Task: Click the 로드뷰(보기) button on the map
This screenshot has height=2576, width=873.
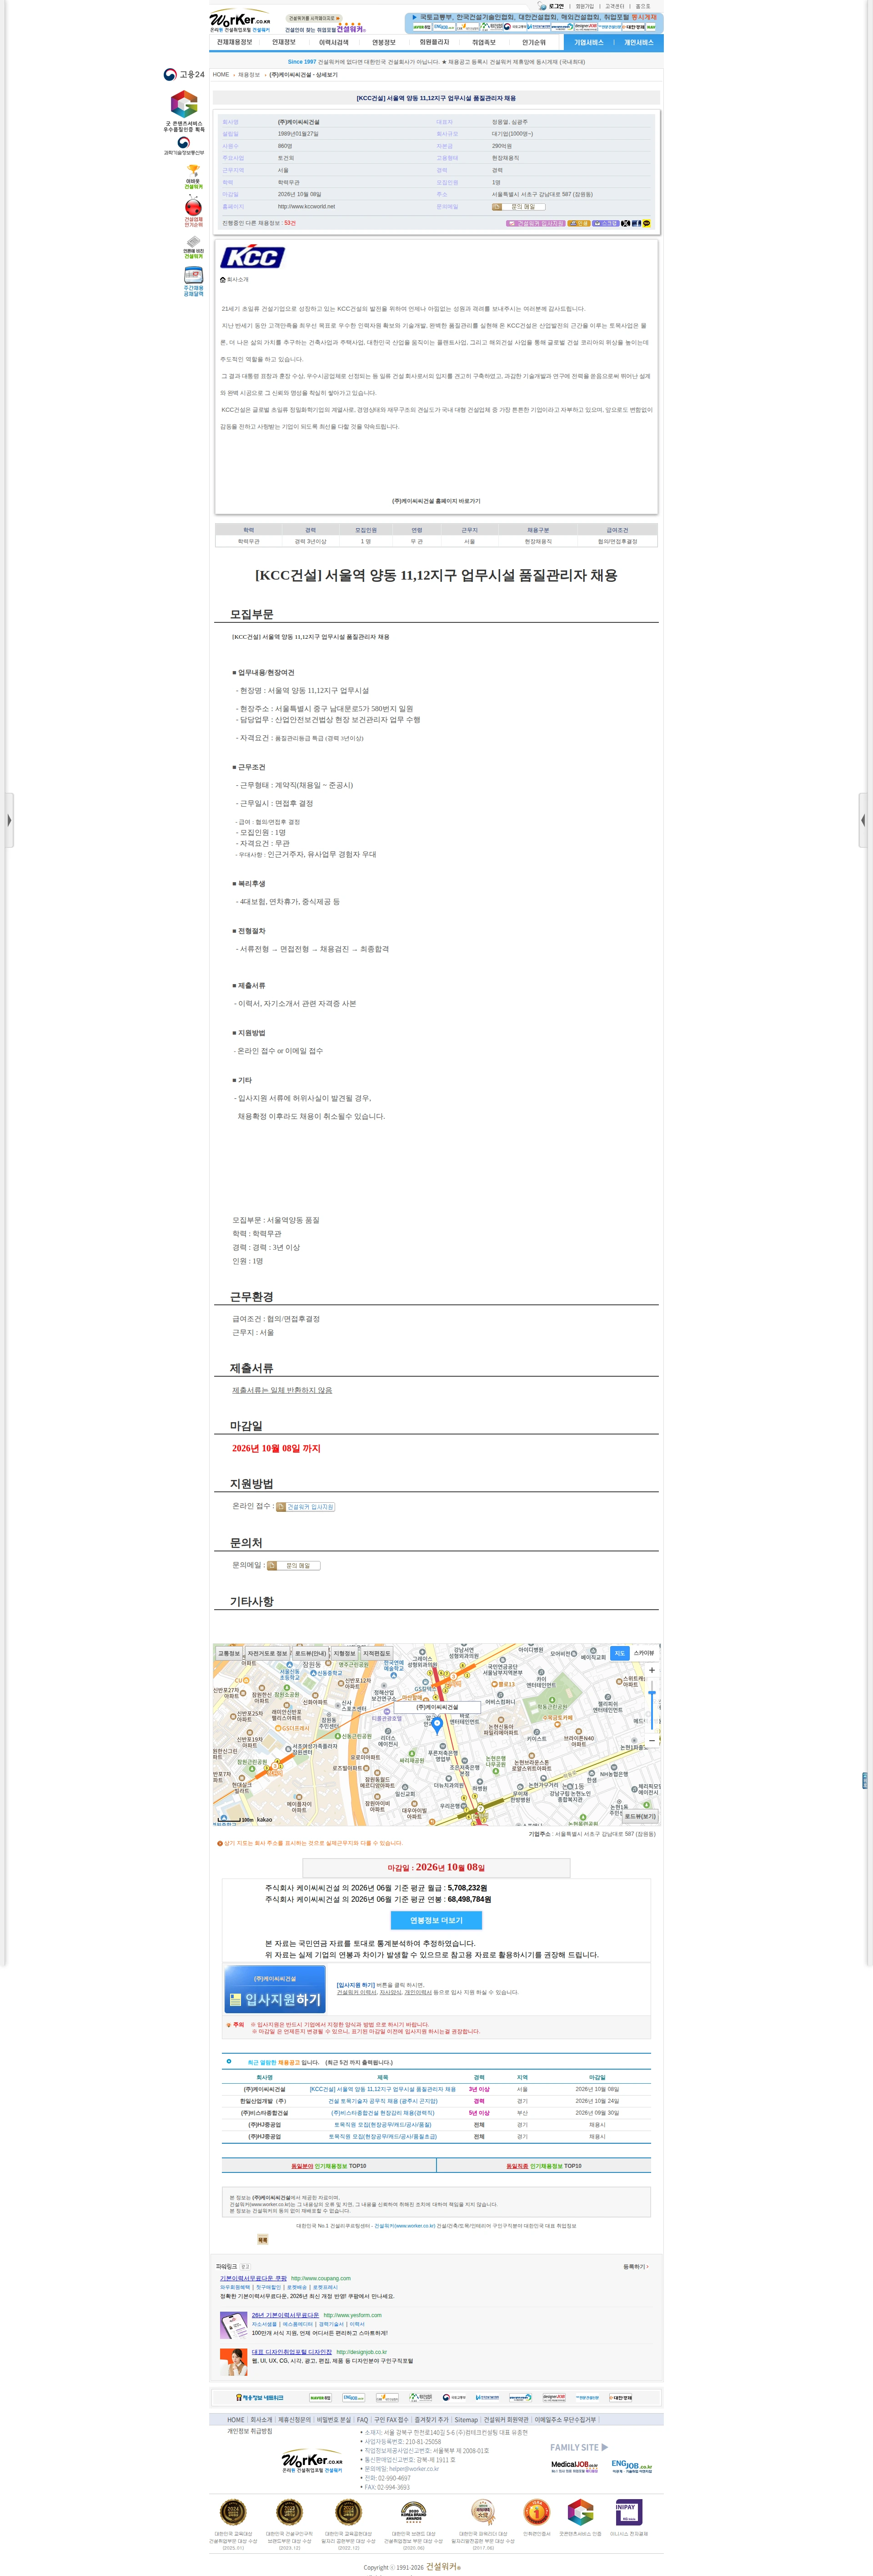Action: 640,1816
